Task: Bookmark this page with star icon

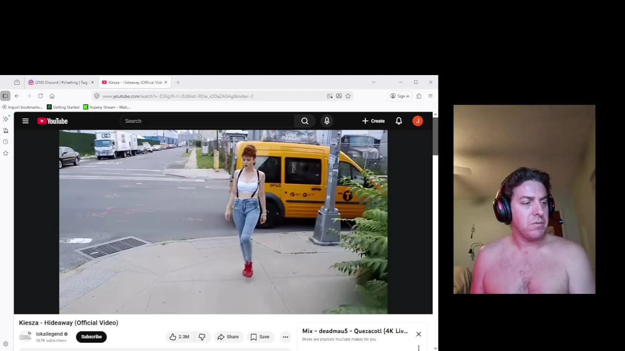Action: pos(348,96)
